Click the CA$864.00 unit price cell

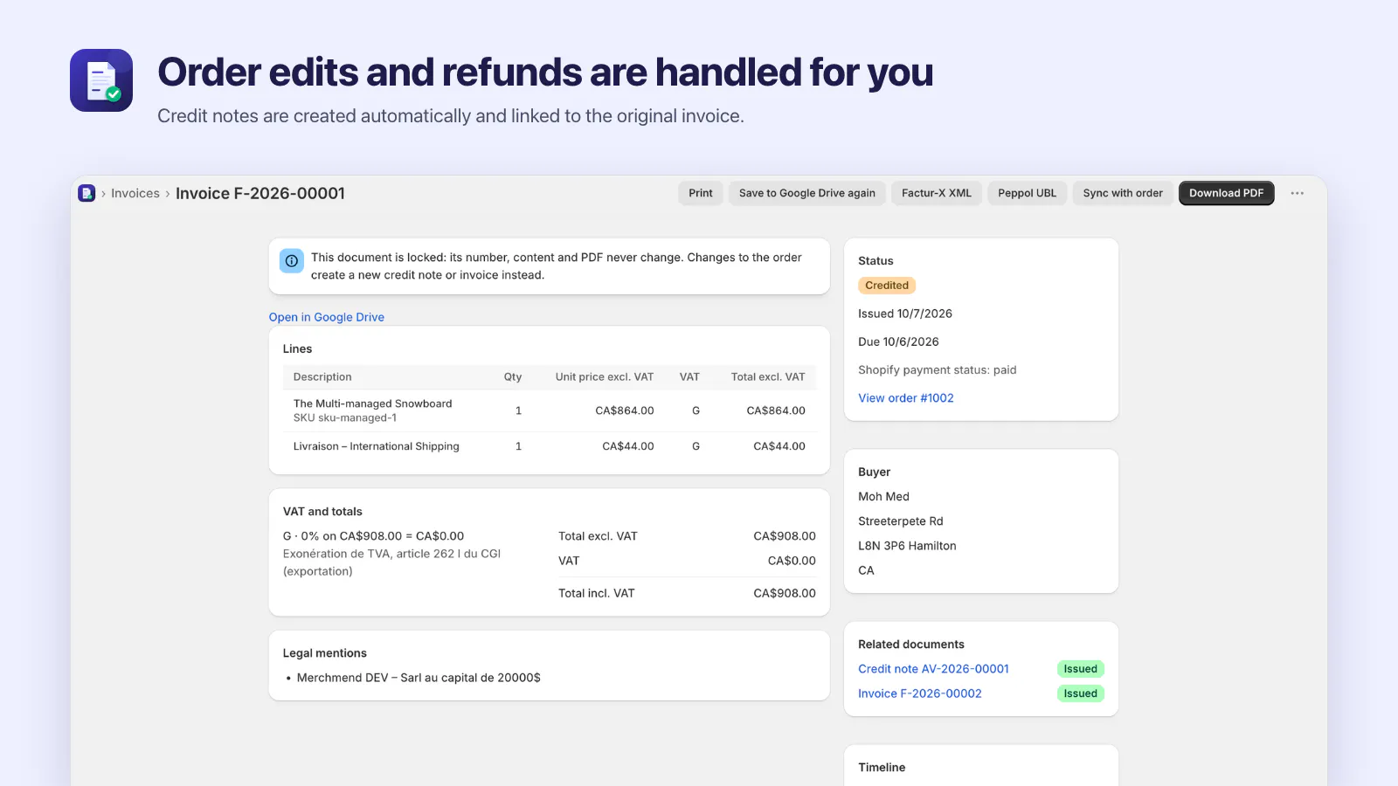pos(625,410)
